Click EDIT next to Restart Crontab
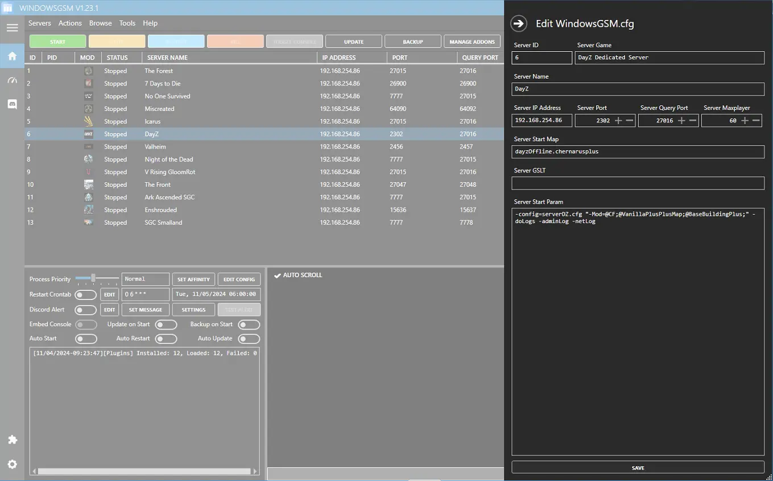The height and width of the screenshot is (481, 773). pyautogui.click(x=110, y=295)
